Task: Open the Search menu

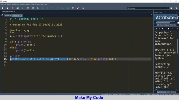Action: point(9,4)
